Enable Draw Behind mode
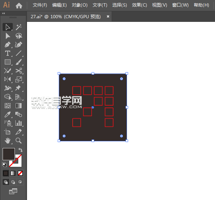The image size is (215, 200). point(13,182)
